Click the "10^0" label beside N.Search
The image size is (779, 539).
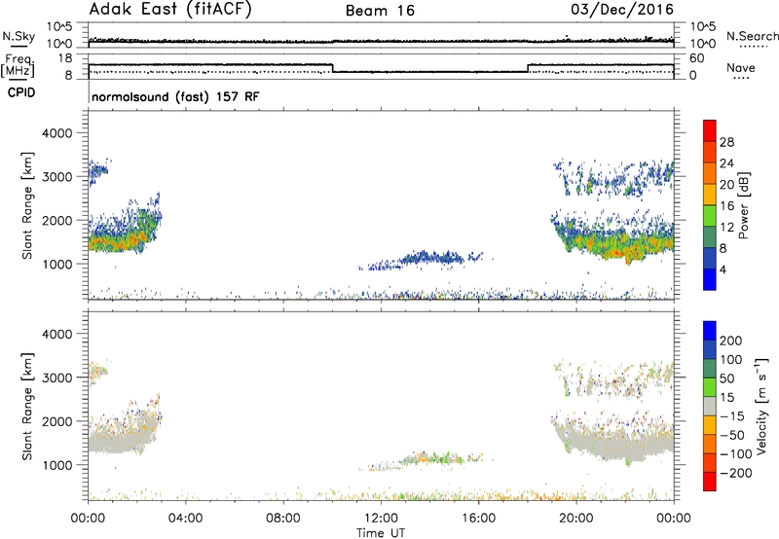tap(702, 44)
